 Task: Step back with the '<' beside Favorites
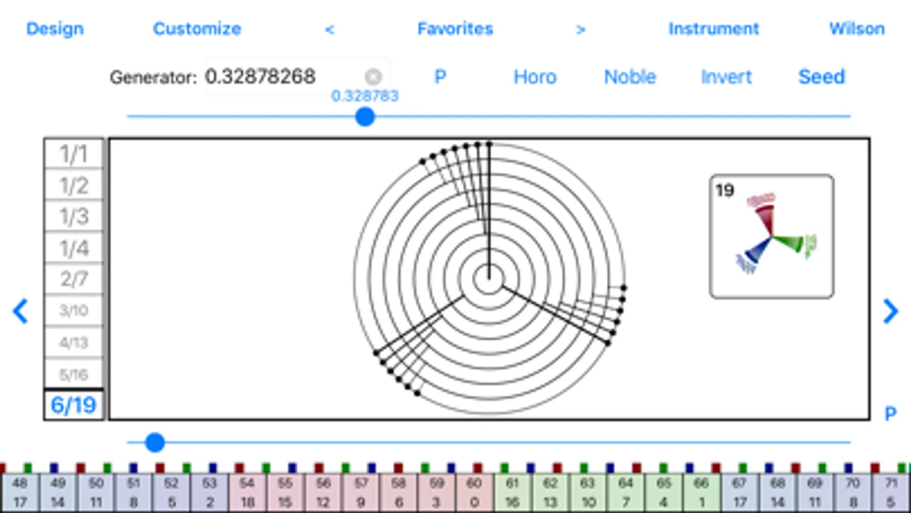coord(329,29)
